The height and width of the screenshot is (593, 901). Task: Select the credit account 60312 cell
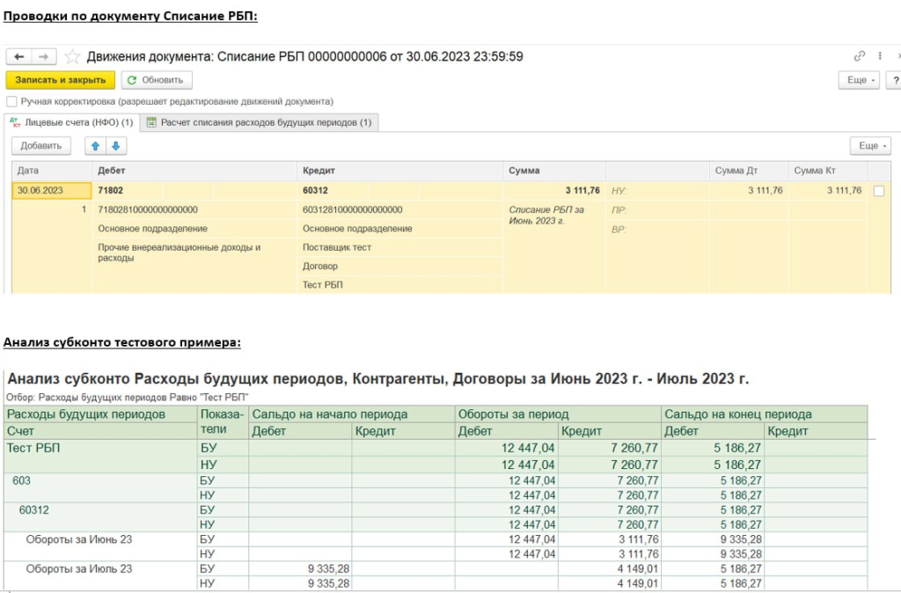coord(318,190)
